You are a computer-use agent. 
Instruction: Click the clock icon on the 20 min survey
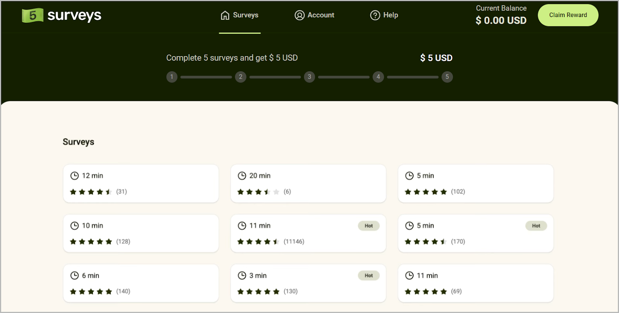[242, 175]
